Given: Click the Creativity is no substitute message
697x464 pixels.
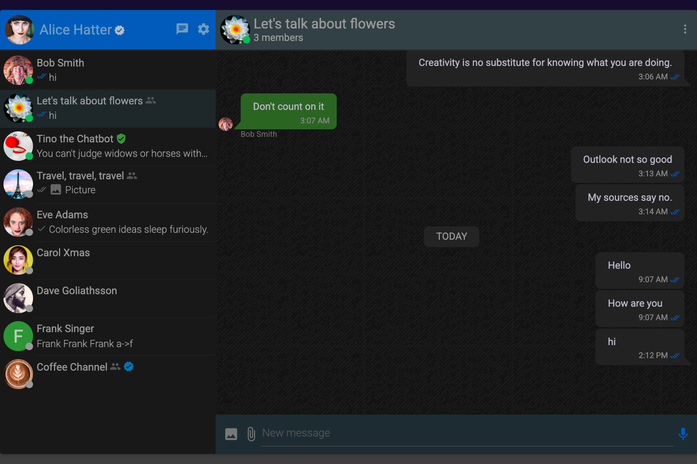Looking at the screenshot, I should tap(545, 68).
